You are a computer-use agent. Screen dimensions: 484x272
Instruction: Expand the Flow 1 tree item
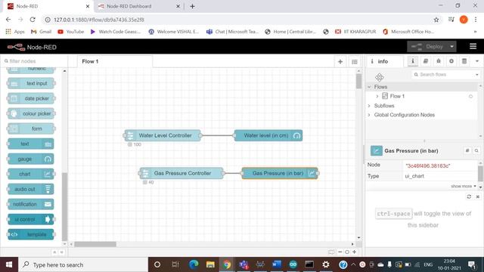click(x=377, y=96)
